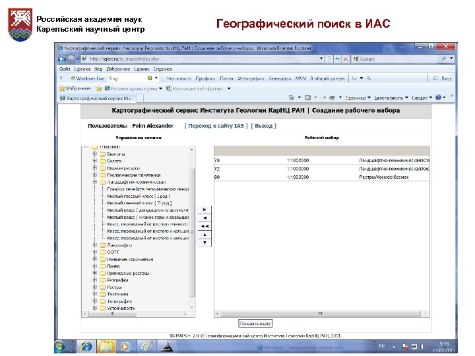Click the working set horizontal scrollbar
This screenshot has height=356, width=475.
[x=321, y=314]
